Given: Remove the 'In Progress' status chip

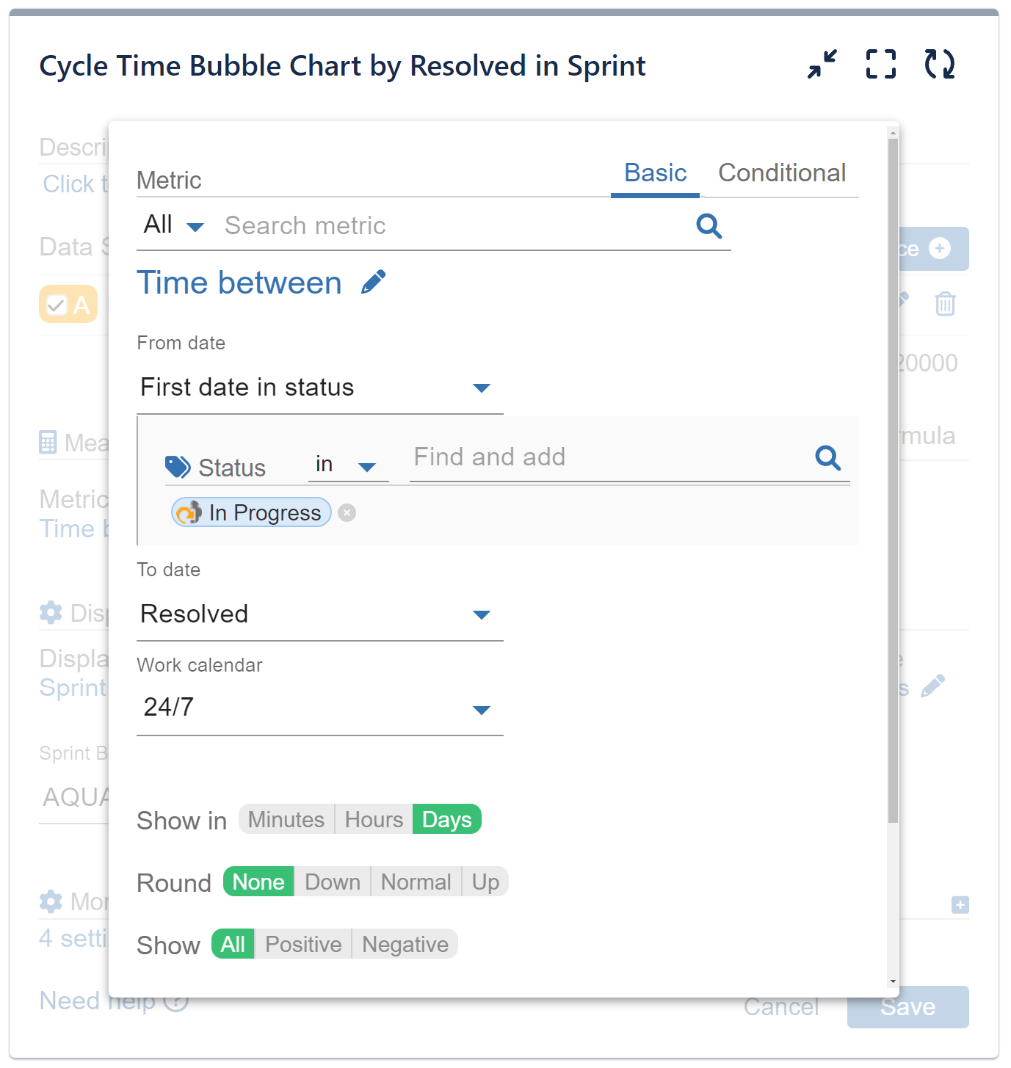Looking at the screenshot, I should 346,512.
